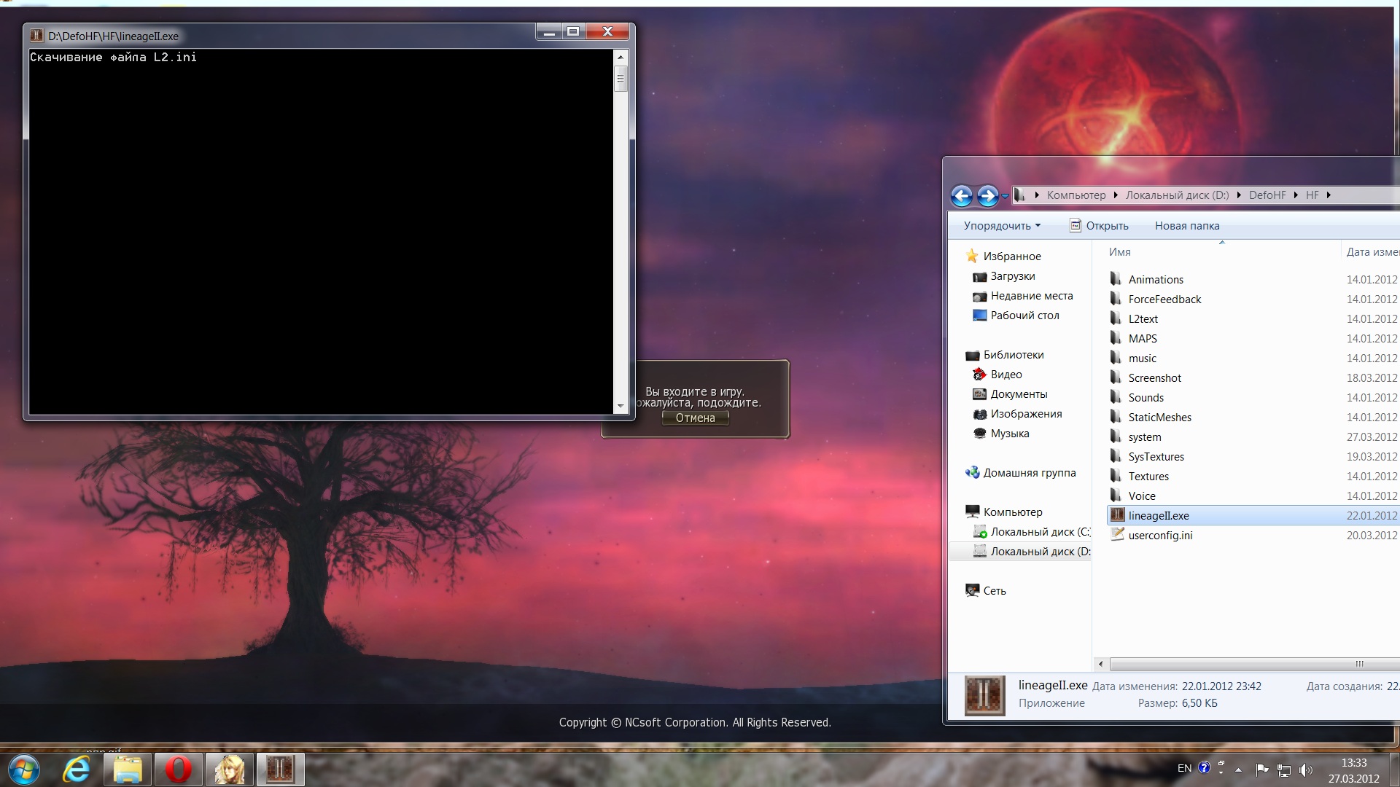Screen dimensions: 1400x787
Task: Show hidden tray icons arrow
Action: point(1238,770)
